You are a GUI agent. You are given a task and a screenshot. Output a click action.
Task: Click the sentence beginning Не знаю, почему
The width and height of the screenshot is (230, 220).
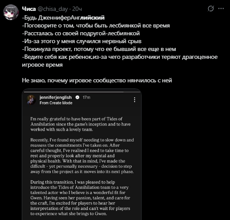tap(97, 80)
